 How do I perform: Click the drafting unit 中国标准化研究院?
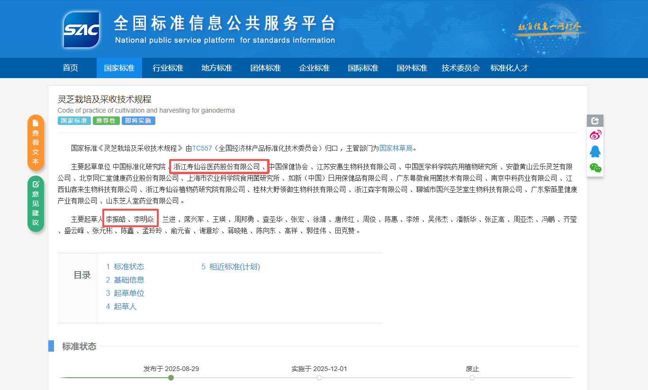click(x=139, y=167)
